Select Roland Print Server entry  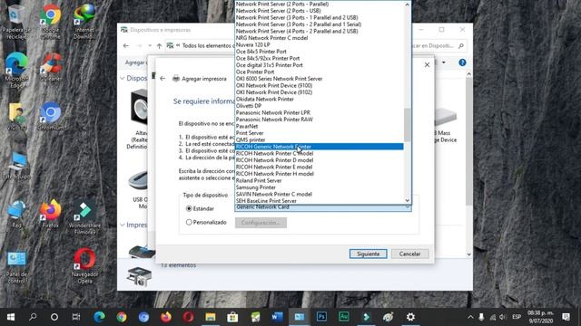pos(319,181)
